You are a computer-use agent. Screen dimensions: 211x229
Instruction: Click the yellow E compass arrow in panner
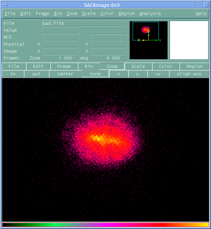click(143, 40)
